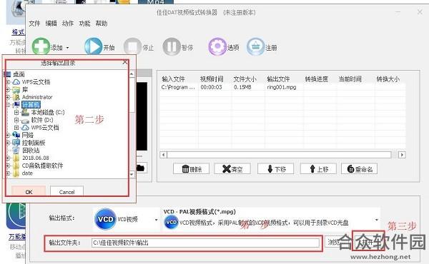Click the 输出文件夹 path field

pyautogui.click(x=205, y=243)
